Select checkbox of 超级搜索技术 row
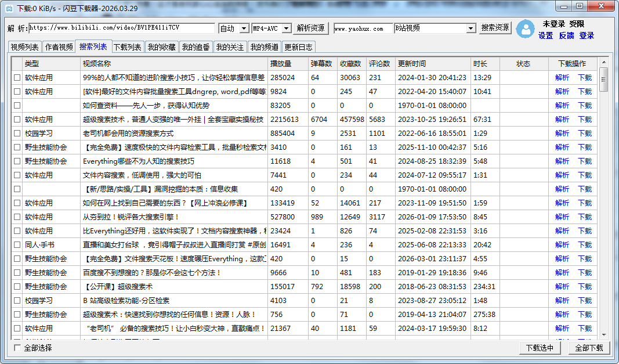 point(17,119)
